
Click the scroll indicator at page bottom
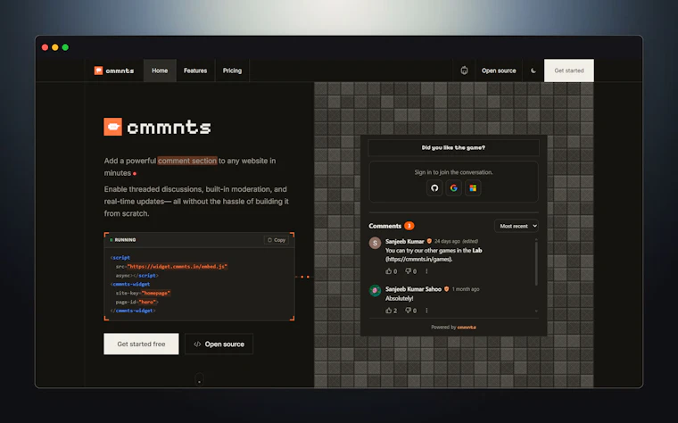click(199, 379)
